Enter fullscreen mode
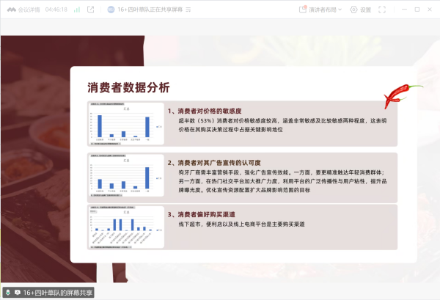440x300 pixels. coord(383,10)
